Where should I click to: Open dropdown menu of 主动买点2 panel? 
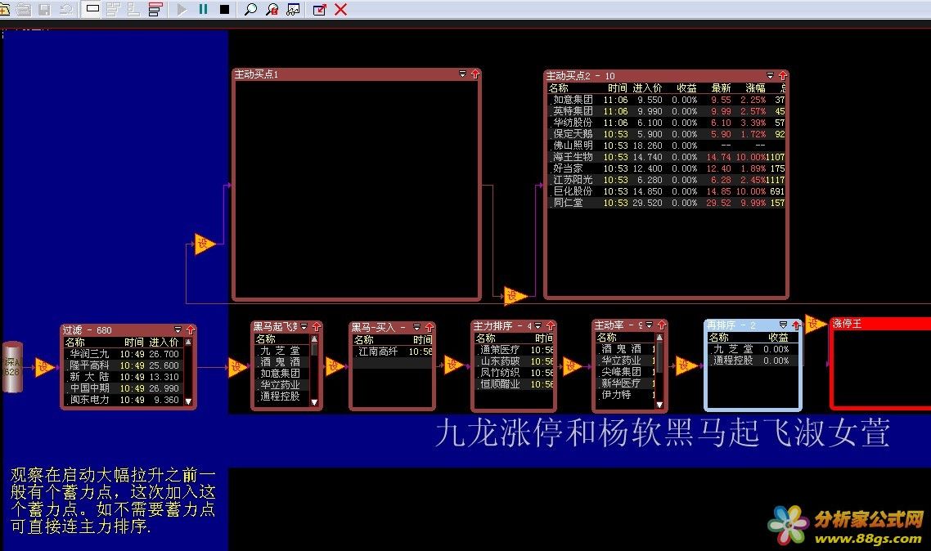click(770, 75)
